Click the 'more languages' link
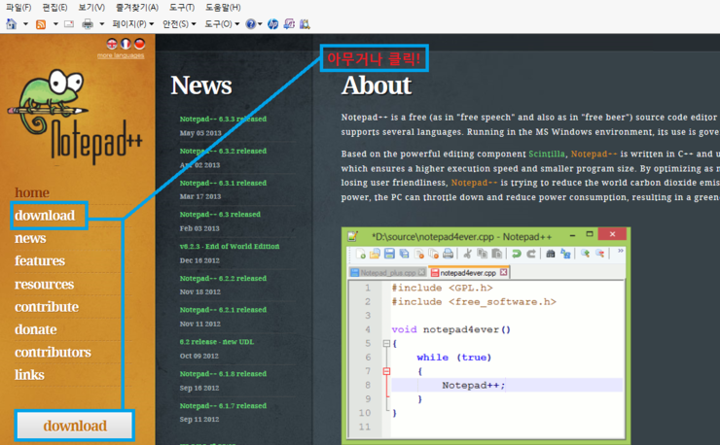 pos(121,55)
